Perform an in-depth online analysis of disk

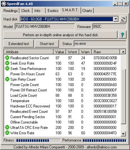click(x=60, y=35)
